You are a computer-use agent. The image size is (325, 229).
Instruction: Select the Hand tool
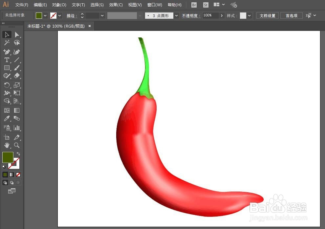[7, 145]
